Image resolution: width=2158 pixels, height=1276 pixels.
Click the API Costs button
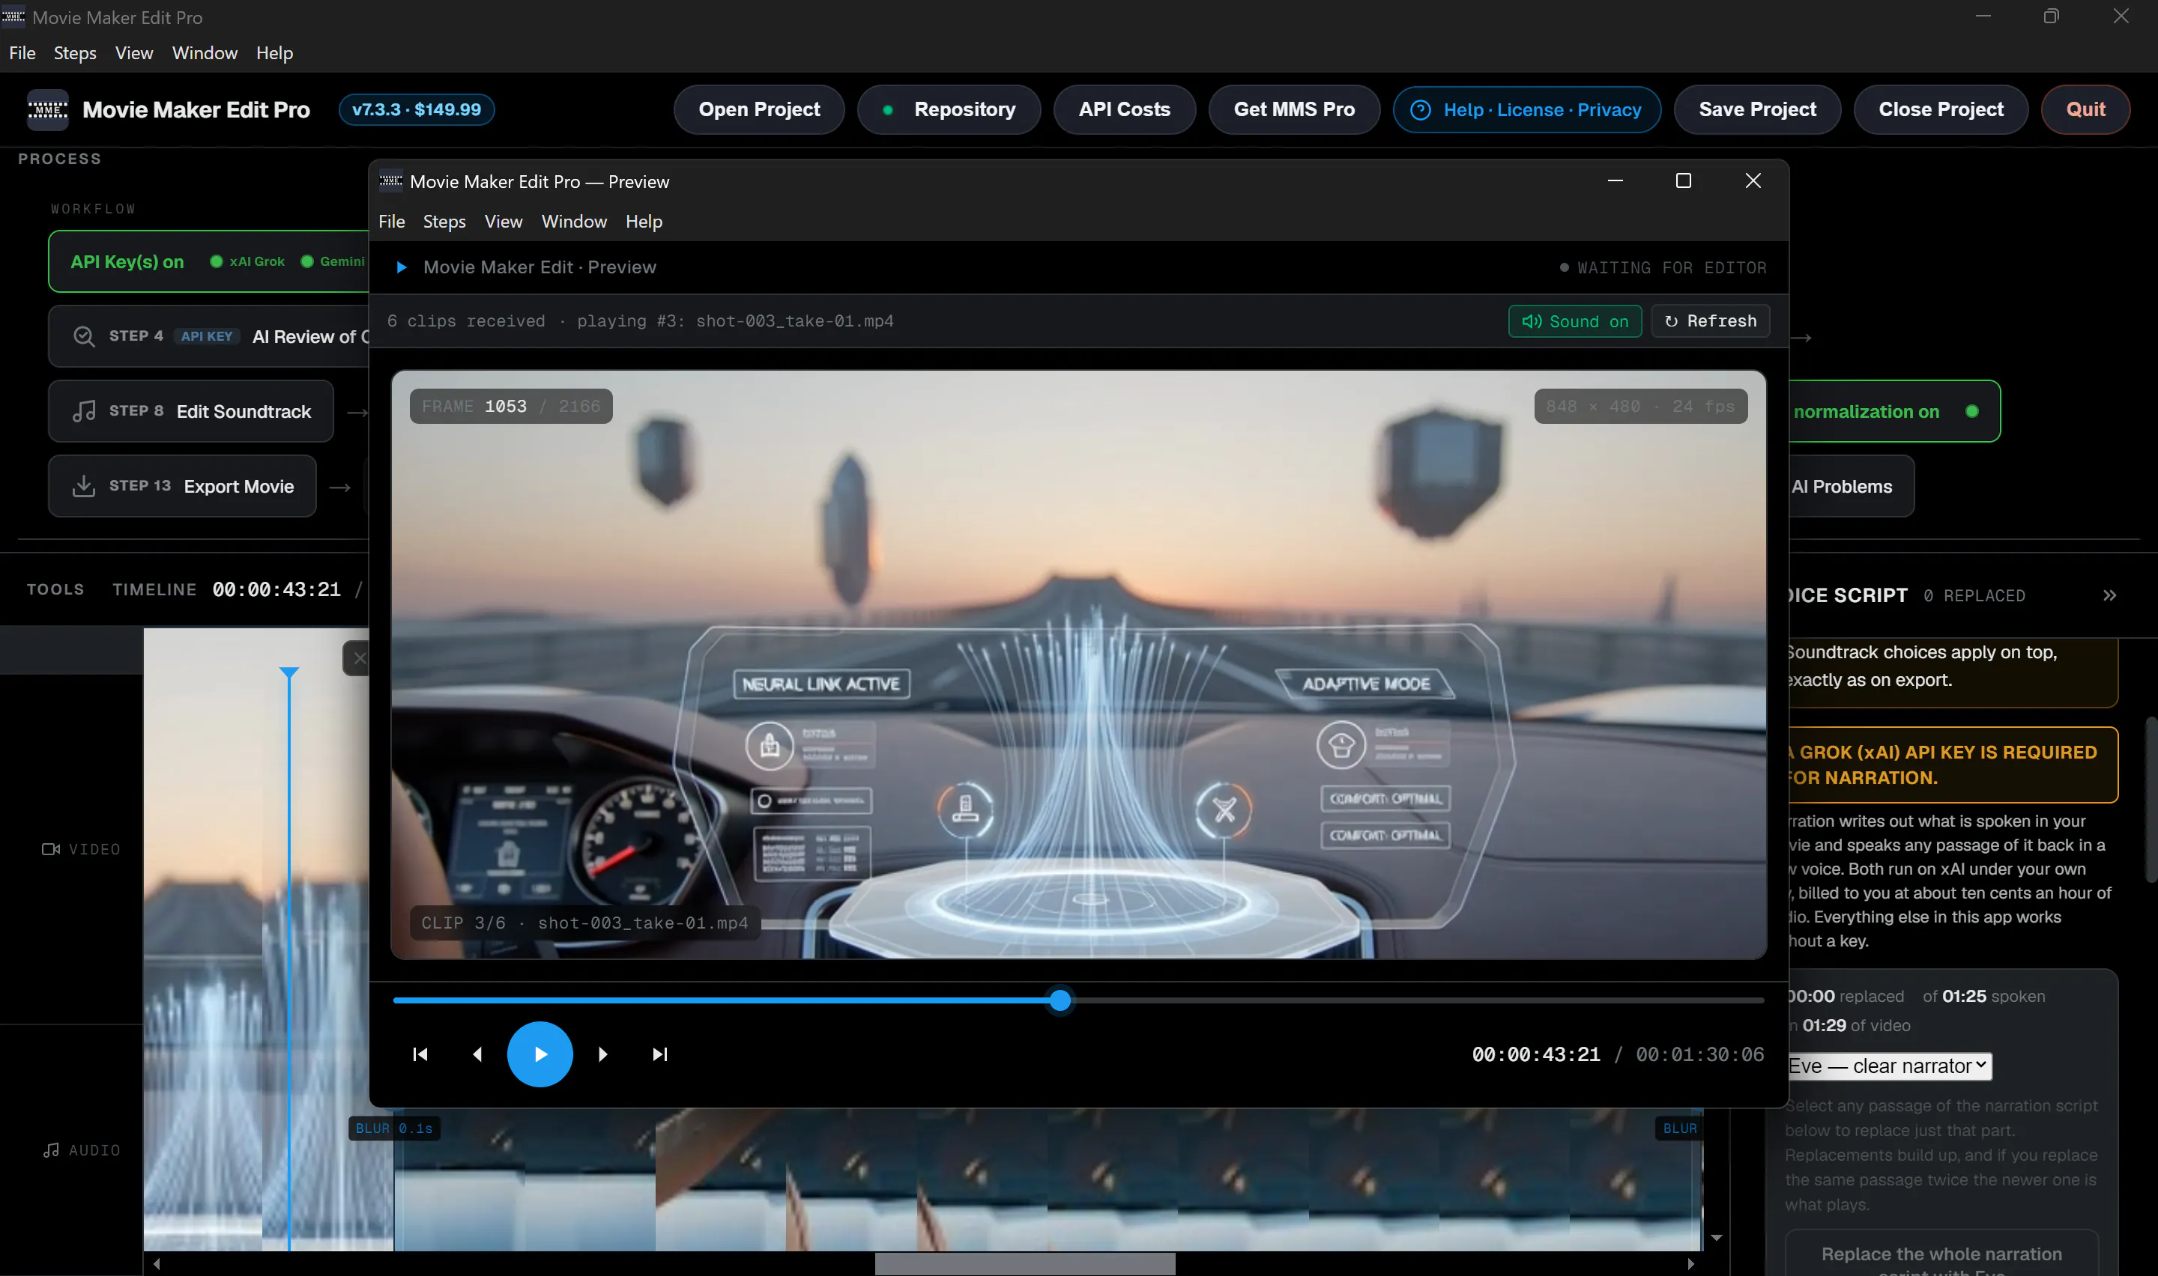pyautogui.click(x=1124, y=109)
